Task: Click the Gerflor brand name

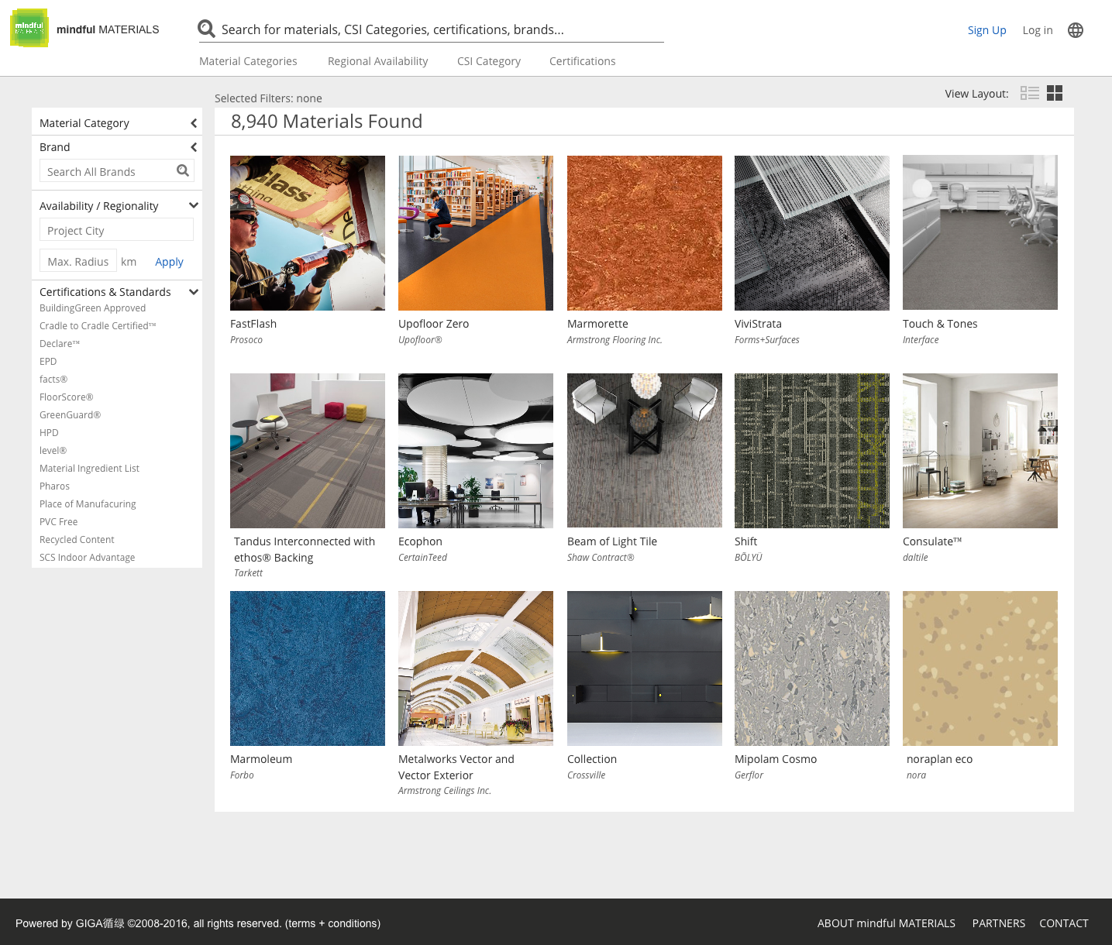Action: (x=749, y=775)
